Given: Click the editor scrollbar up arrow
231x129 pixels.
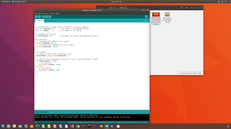Looking at the screenshot, I should tap(149, 24).
